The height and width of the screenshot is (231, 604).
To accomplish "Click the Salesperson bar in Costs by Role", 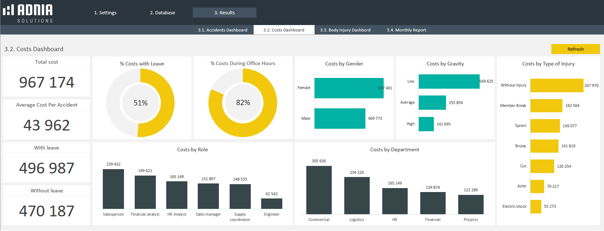I will (113, 189).
